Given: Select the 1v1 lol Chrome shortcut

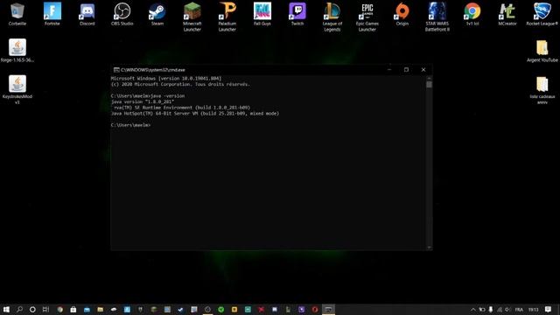Looking at the screenshot, I should (472, 14).
